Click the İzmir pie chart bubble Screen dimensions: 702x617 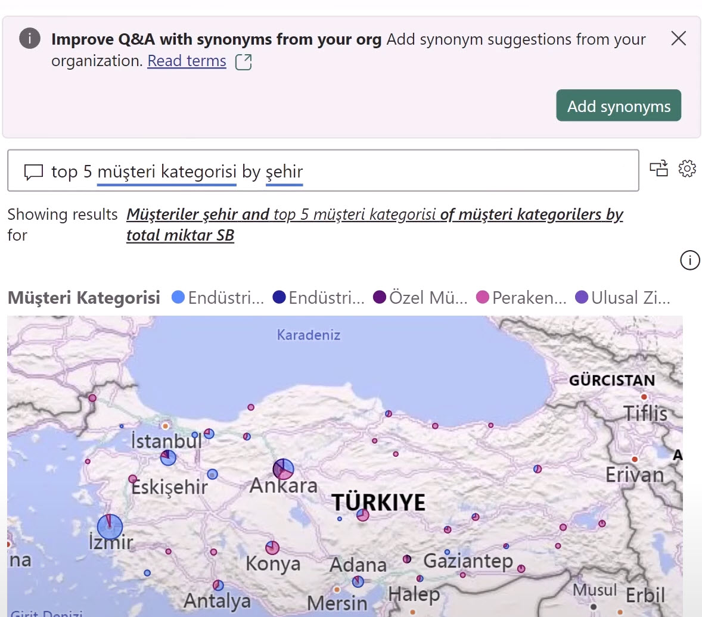pyautogui.click(x=110, y=526)
